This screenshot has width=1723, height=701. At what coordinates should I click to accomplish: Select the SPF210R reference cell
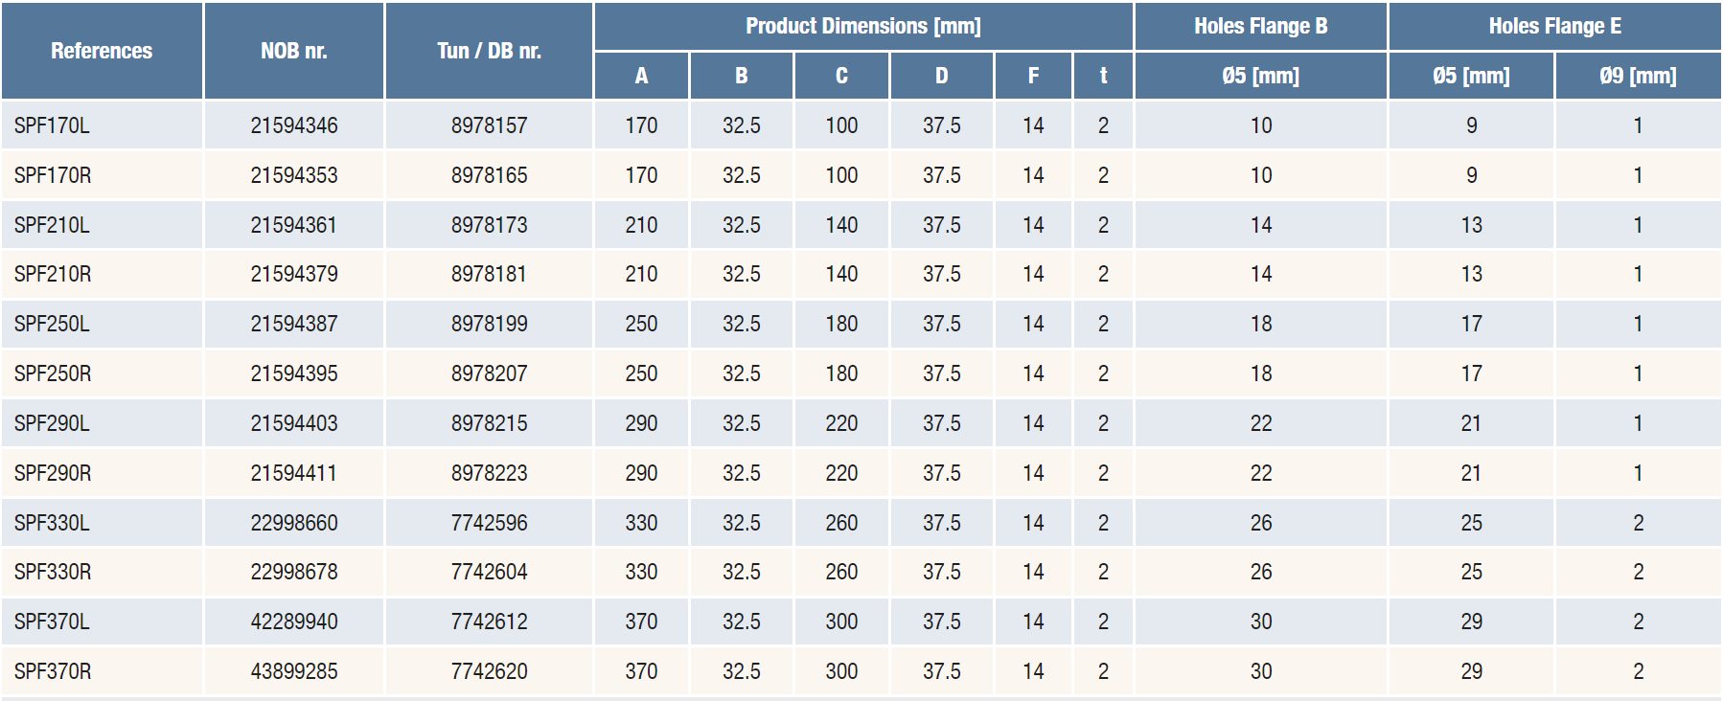click(53, 274)
